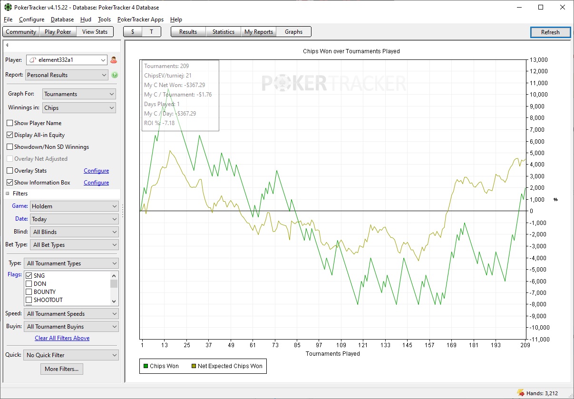This screenshot has height=399, width=574.
Task: Select the T tournaments button
Action: [152, 32]
